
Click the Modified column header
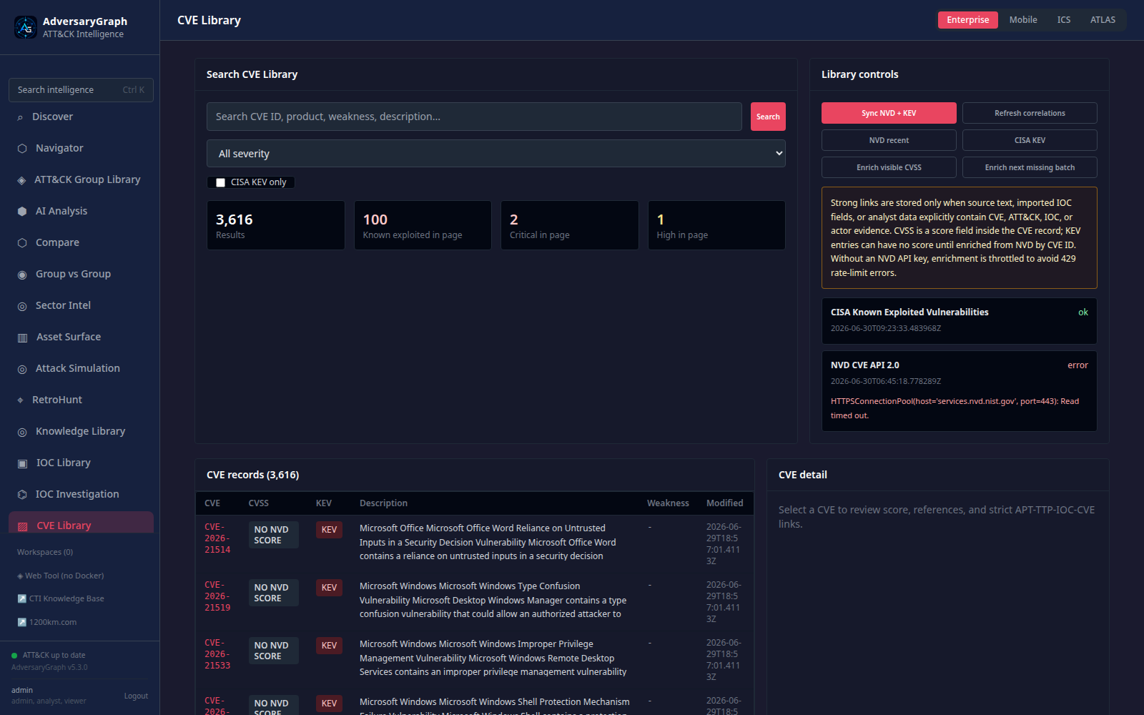click(x=724, y=503)
